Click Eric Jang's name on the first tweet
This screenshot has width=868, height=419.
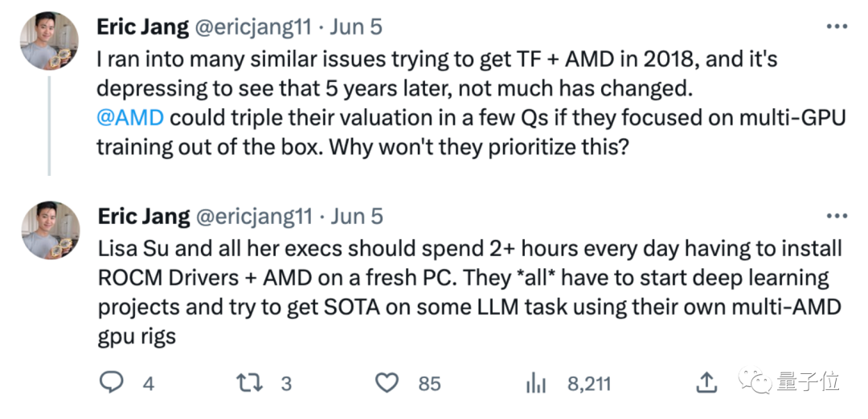click(x=143, y=26)
